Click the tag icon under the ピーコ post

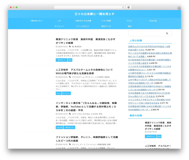click(x=70, y=144)
